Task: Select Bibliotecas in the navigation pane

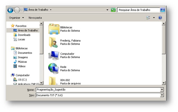Action: pos(22,48)
